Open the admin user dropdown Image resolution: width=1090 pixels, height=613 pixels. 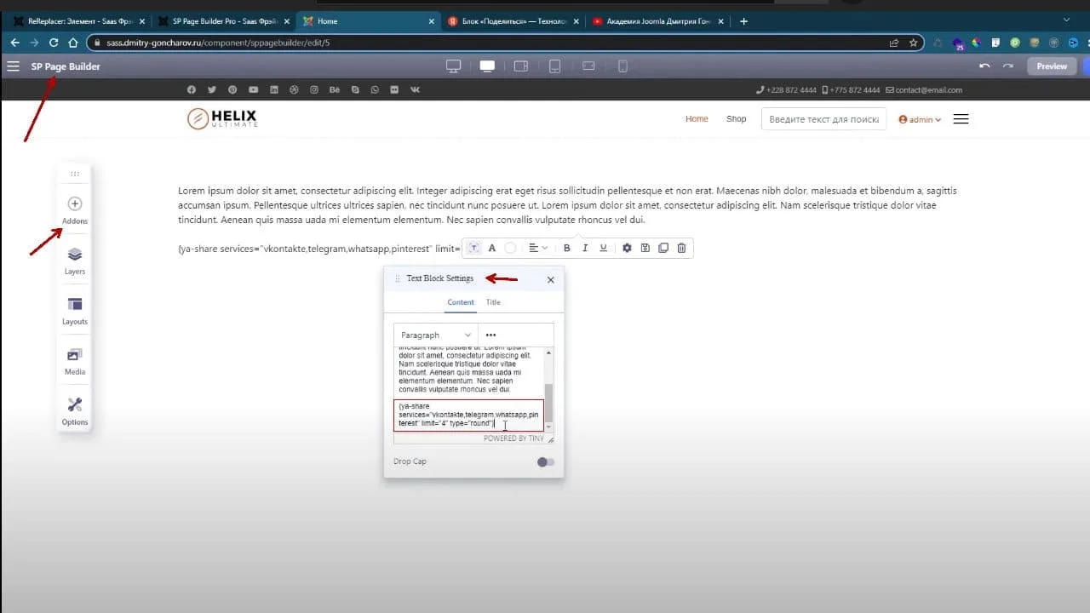click(x=920, y=119)
